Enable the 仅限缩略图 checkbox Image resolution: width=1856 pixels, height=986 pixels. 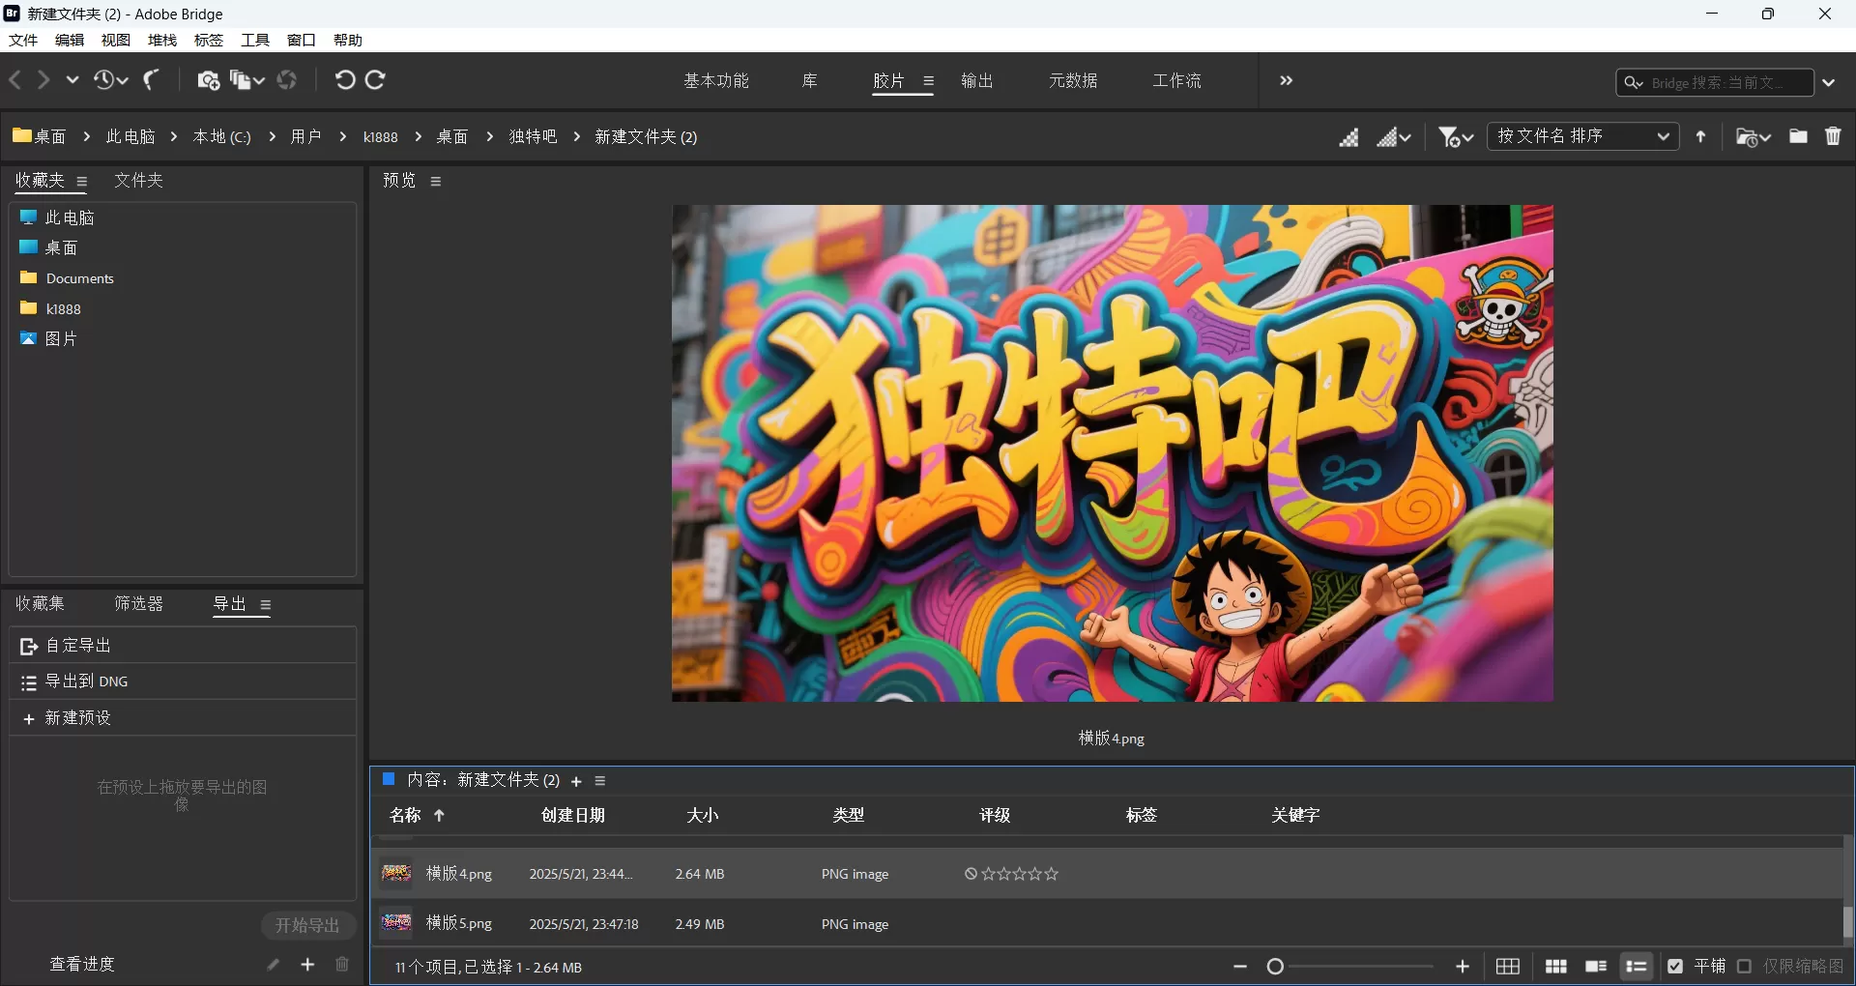coord(1745,966)
